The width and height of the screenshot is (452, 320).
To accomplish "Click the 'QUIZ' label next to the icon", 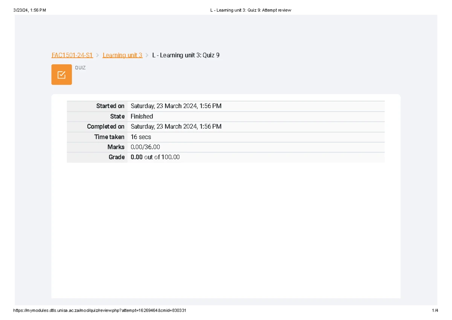I will (80, 68).
